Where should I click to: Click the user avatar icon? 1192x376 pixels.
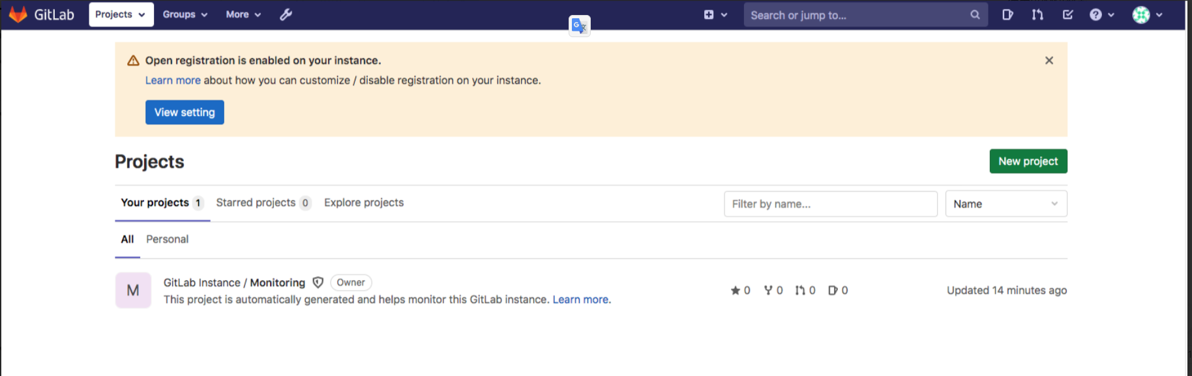pos(1141,14)
